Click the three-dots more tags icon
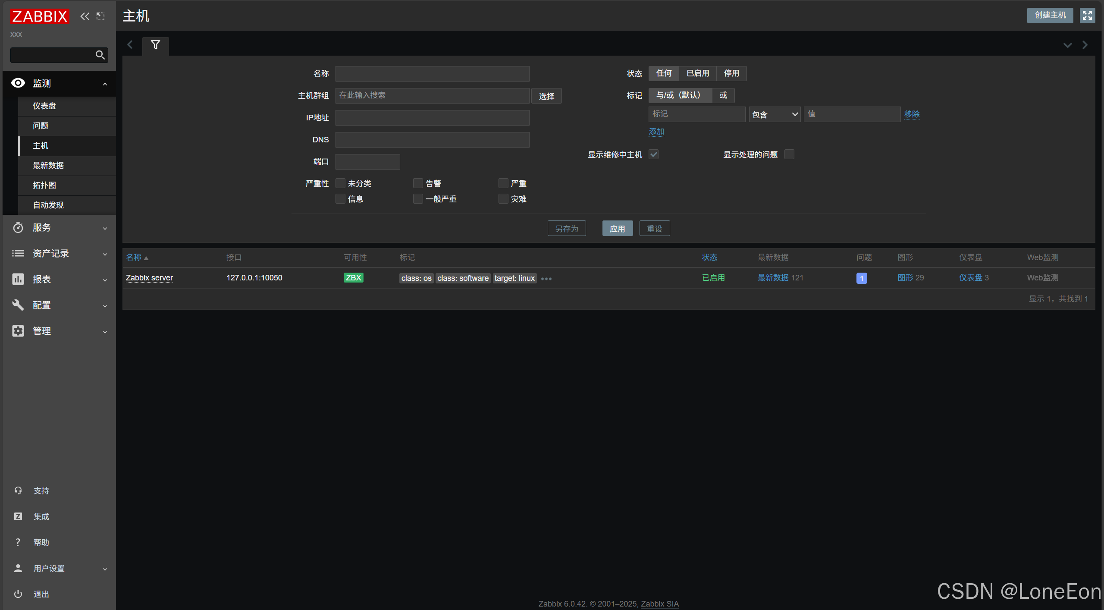This screenshot has width=1104, height=610. 546,279
